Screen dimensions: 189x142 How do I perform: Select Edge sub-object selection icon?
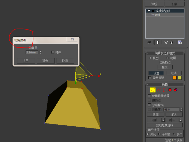tap(159, 90)
